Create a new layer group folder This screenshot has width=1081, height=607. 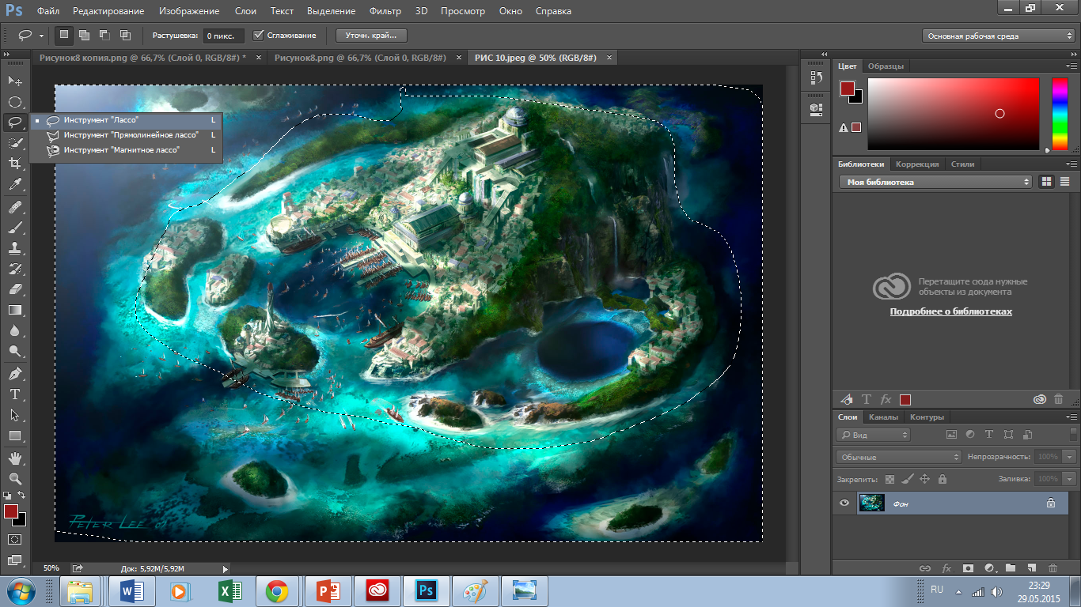(x=1011, y=567)
